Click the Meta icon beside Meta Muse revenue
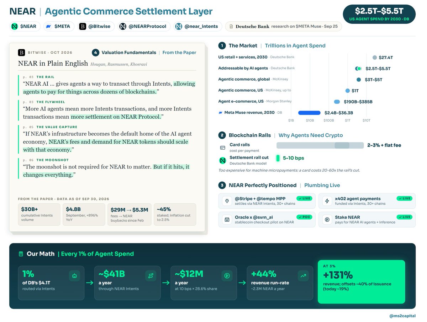The width and height of the screenshot is (427, 322). [x=221, y=113]
